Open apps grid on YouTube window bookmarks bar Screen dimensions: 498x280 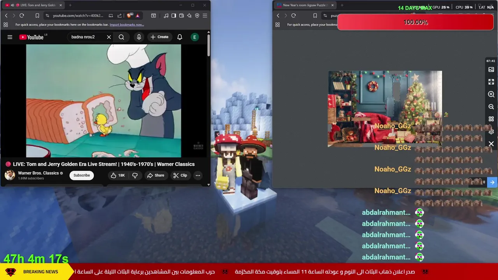click(5, 24)
